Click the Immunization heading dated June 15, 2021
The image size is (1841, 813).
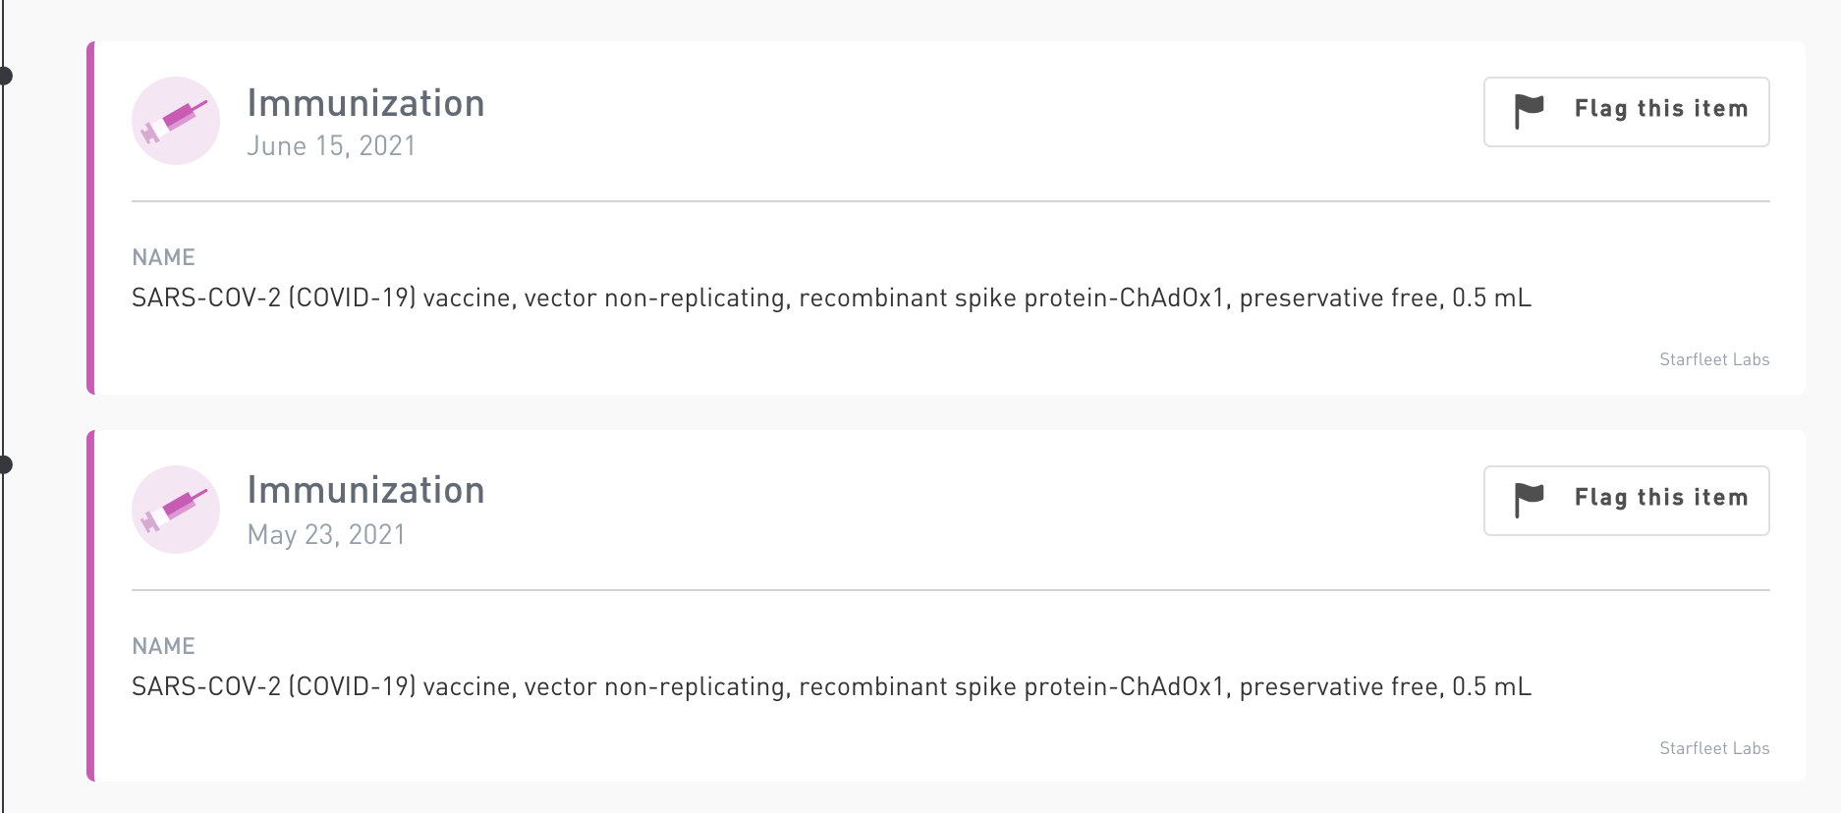click(x=365, y=103)
